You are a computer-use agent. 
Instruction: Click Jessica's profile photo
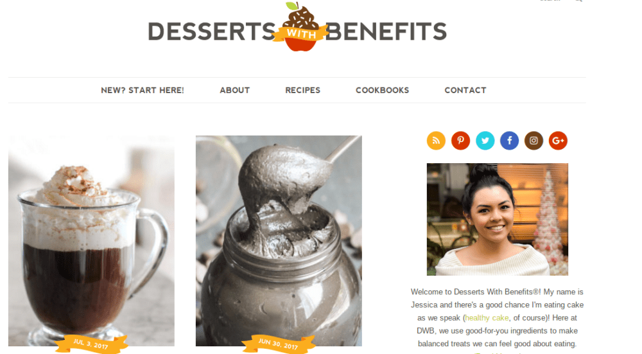click(x=498, y=219)
